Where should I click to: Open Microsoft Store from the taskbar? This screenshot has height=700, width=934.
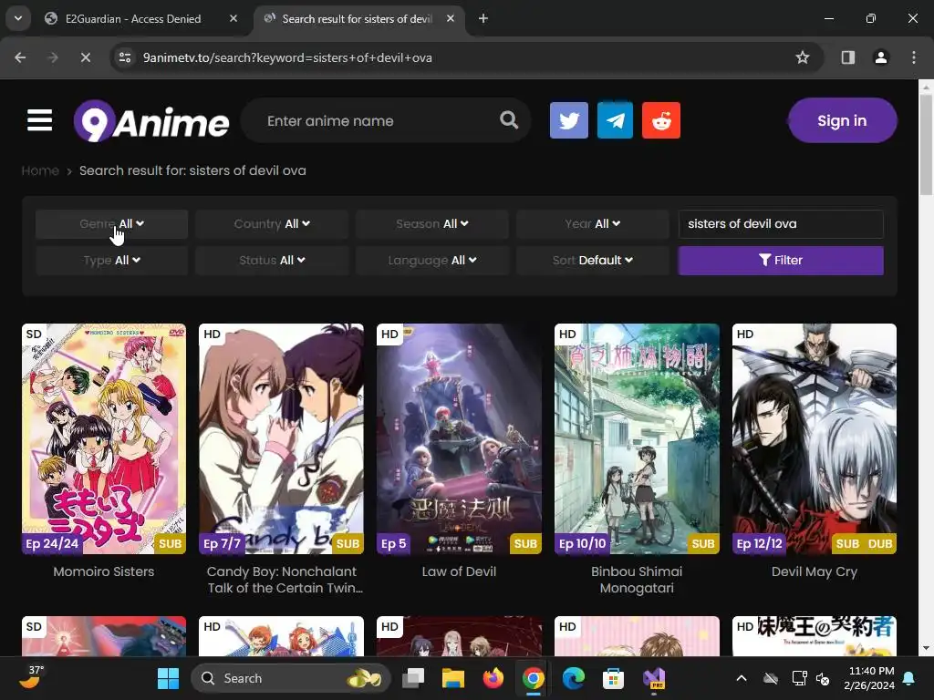[x=613, y=678]
